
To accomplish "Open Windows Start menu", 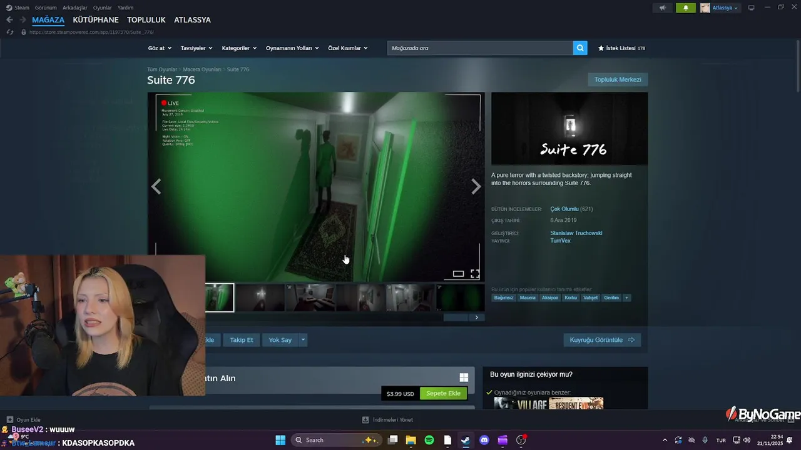I will click(x=280, y=440).
